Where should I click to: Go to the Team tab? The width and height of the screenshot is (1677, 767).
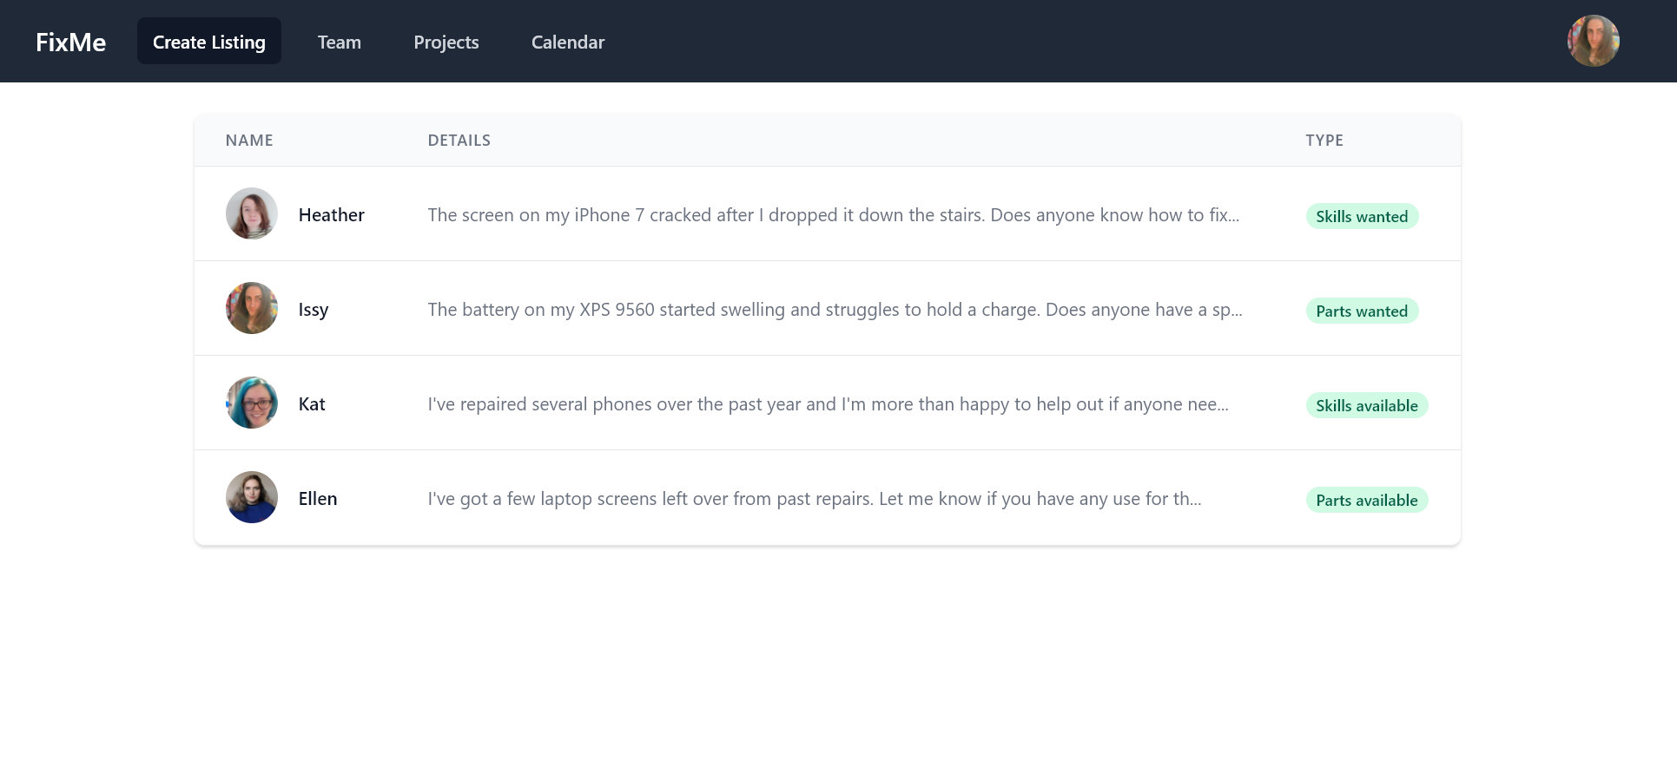coord(339,42)
